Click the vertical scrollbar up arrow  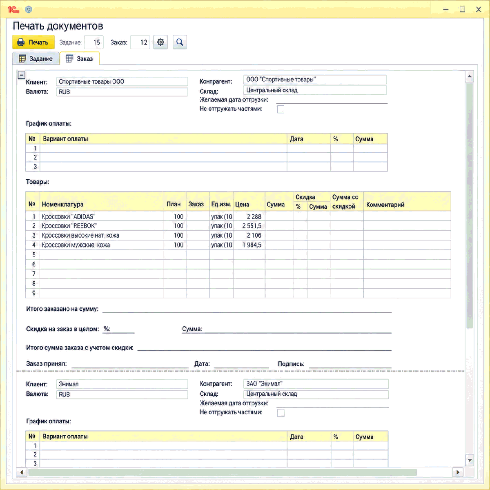[470, 76]
